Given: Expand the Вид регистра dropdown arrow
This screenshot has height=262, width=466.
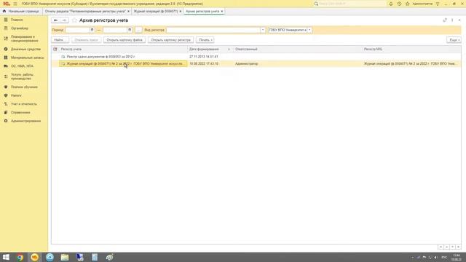Looking at the screenshot, I should click(263, 30).
